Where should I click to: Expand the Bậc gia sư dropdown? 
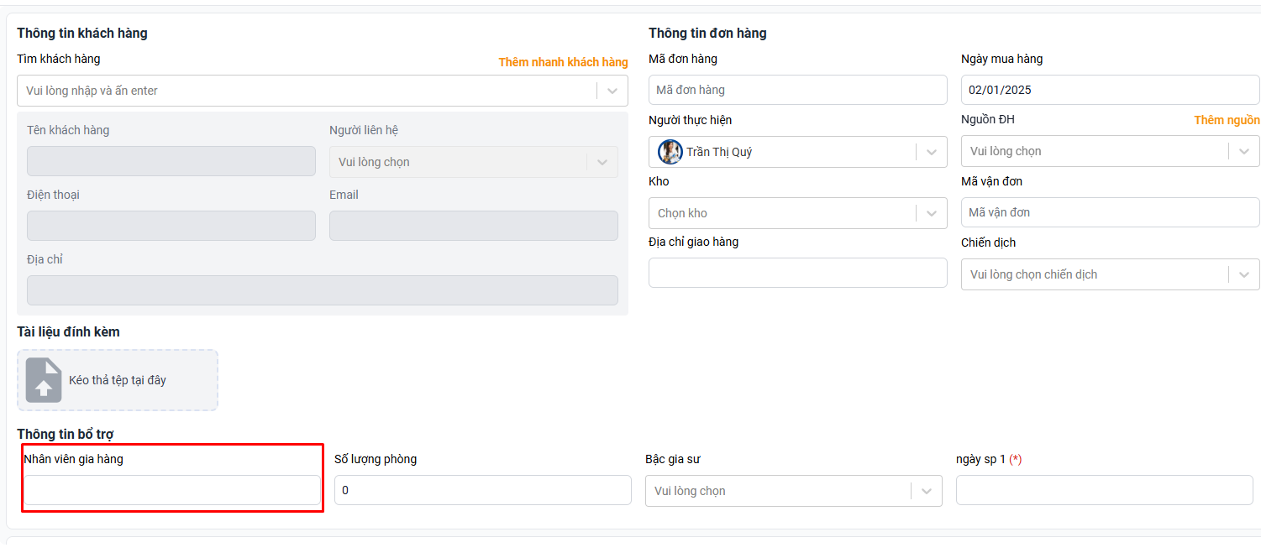[927, 491]
